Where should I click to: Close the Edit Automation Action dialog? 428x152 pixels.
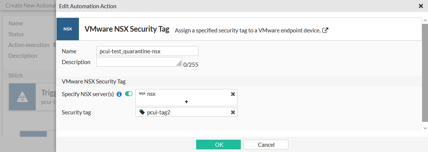tap(421, 6)
